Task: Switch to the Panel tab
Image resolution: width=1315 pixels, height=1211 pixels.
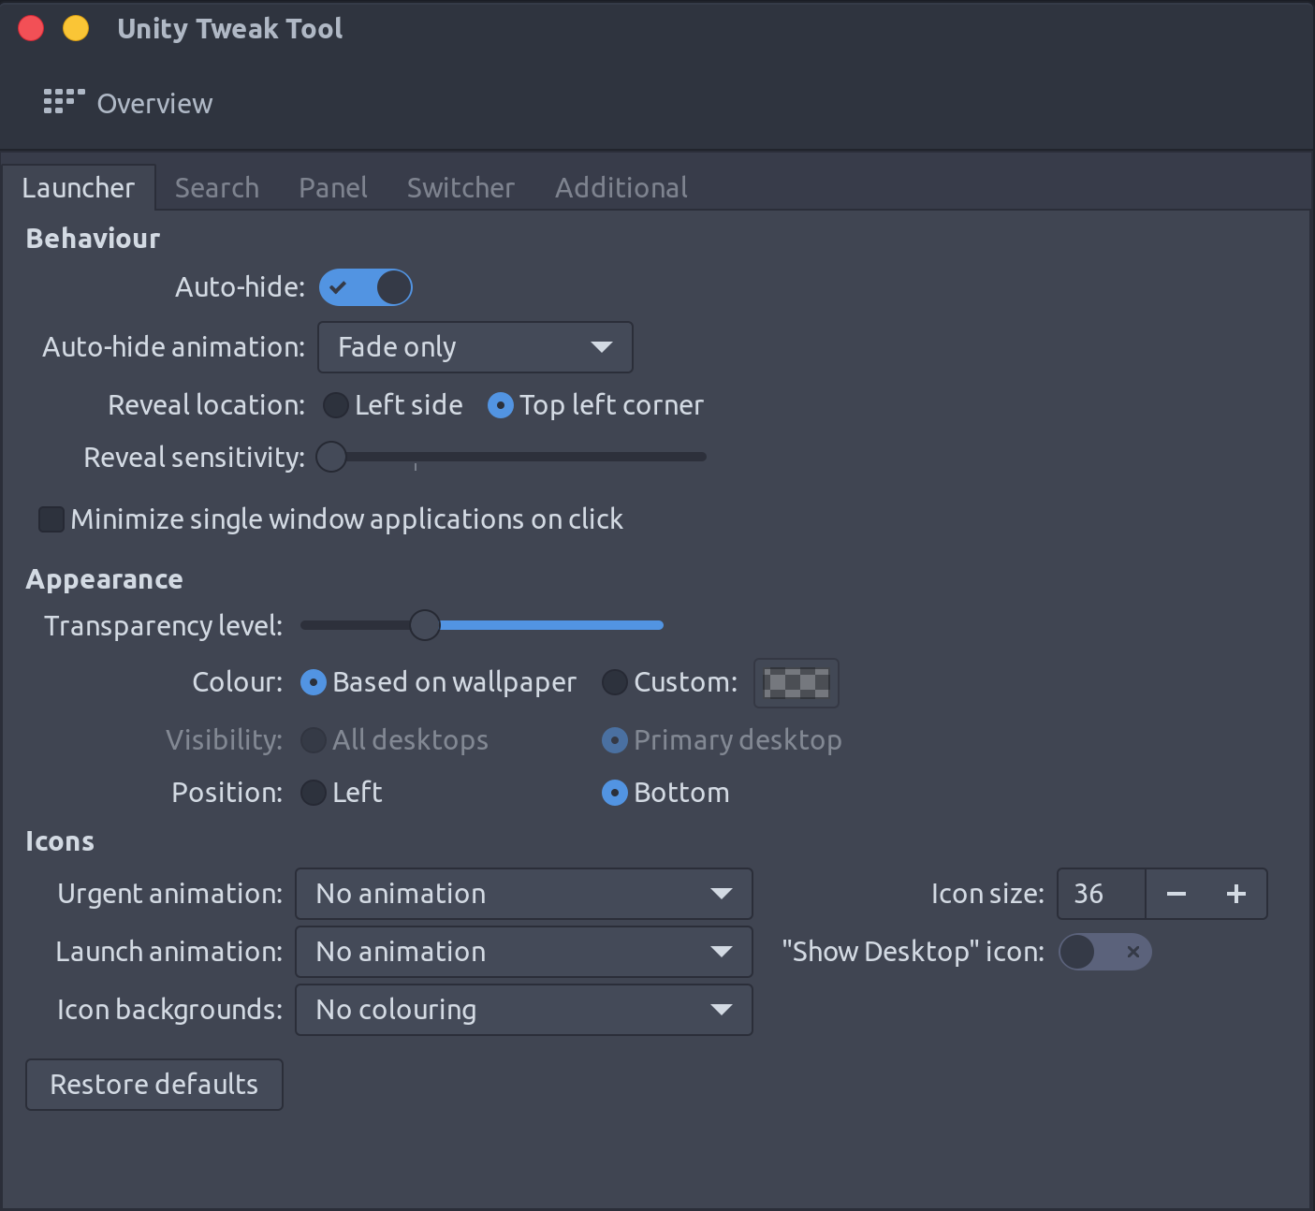Action: (x=333, y=188)
